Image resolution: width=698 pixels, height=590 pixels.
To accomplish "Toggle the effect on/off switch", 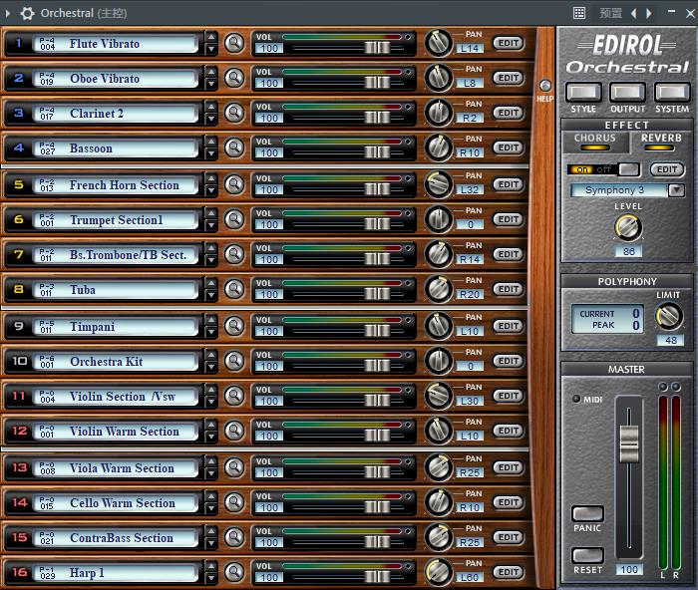I will (x=603, y=169).
